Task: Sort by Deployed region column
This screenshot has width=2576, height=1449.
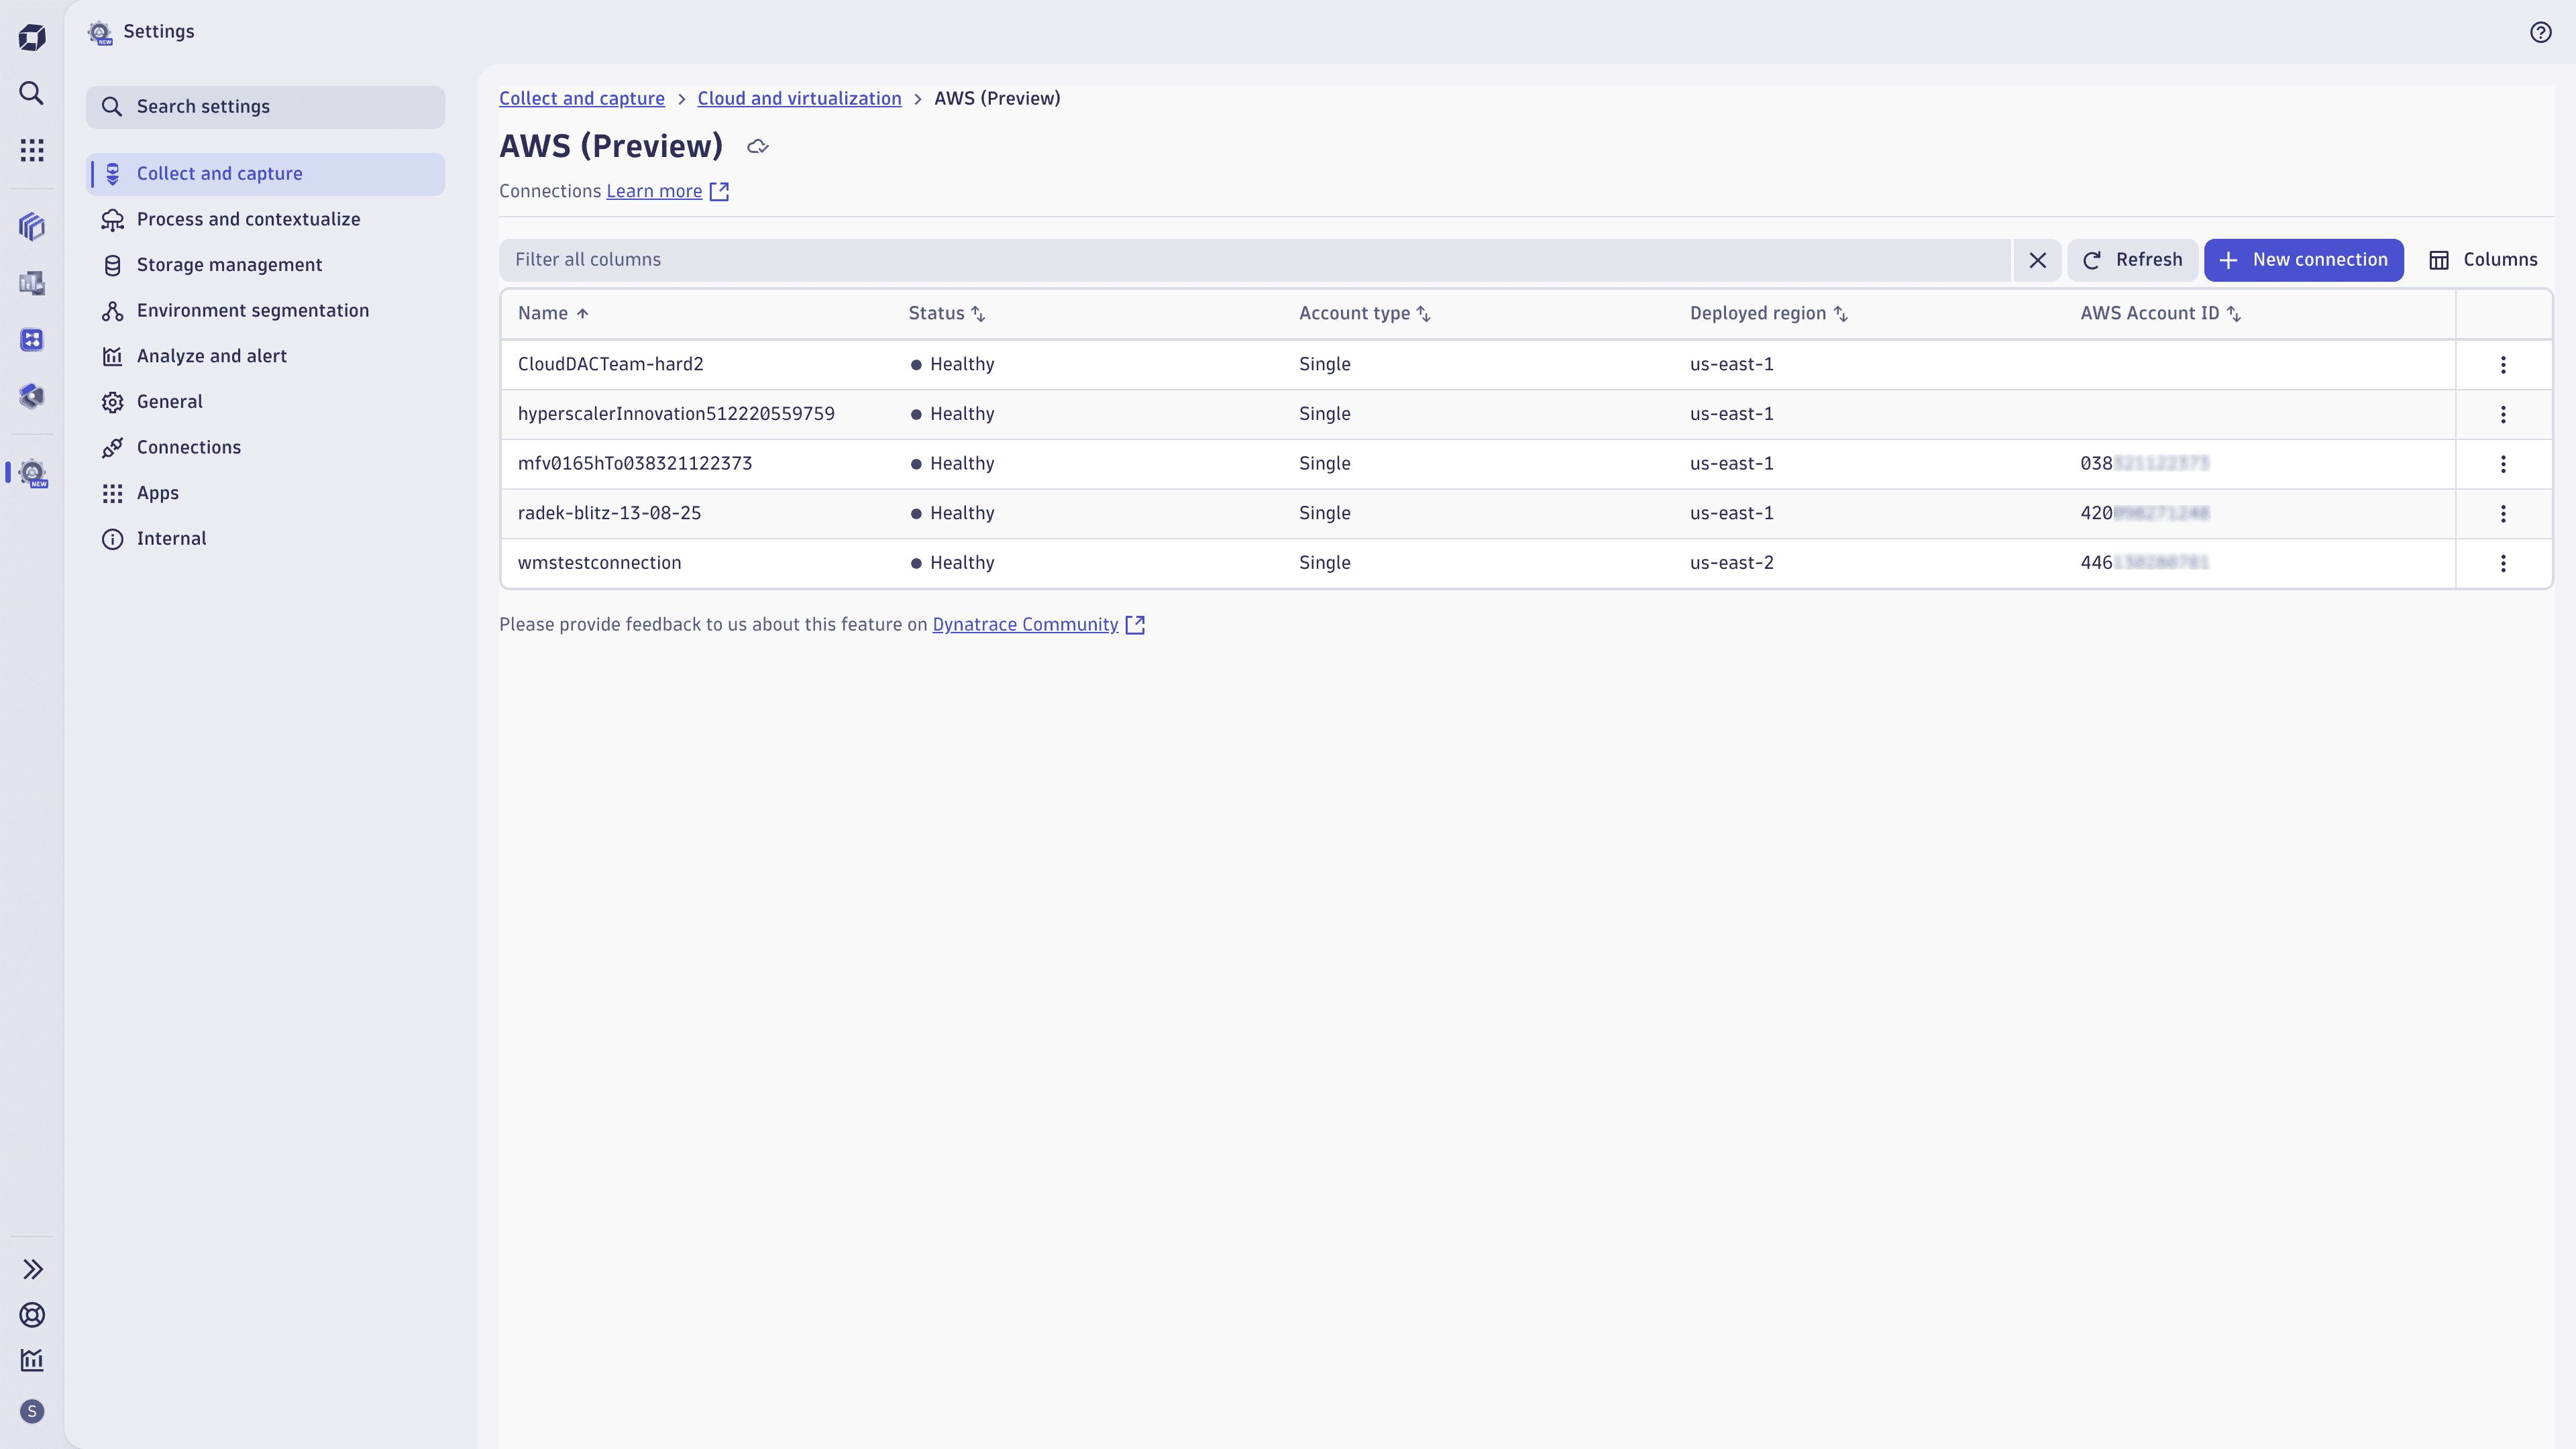Action: coord(1769,313)
